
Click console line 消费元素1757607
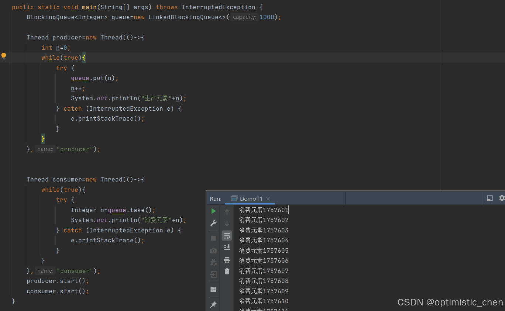[264, 271]
